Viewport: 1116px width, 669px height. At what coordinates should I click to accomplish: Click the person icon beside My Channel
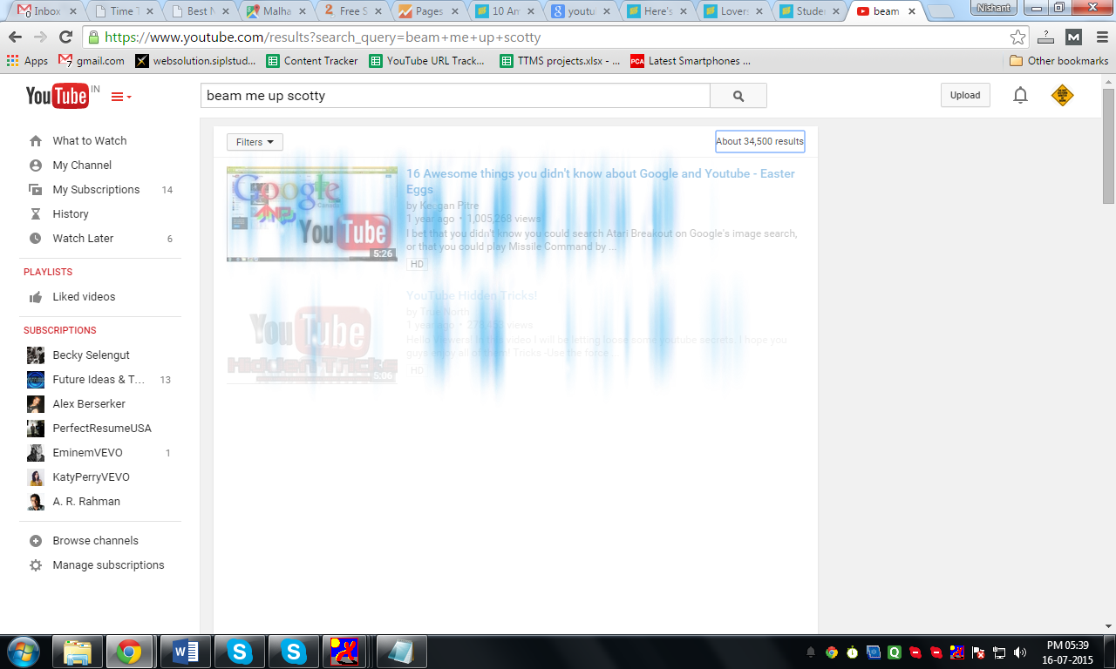[x=36, y=166]
